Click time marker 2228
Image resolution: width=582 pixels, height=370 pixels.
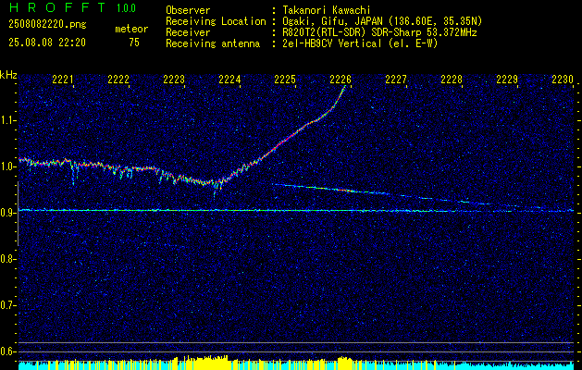coord(452,79)
